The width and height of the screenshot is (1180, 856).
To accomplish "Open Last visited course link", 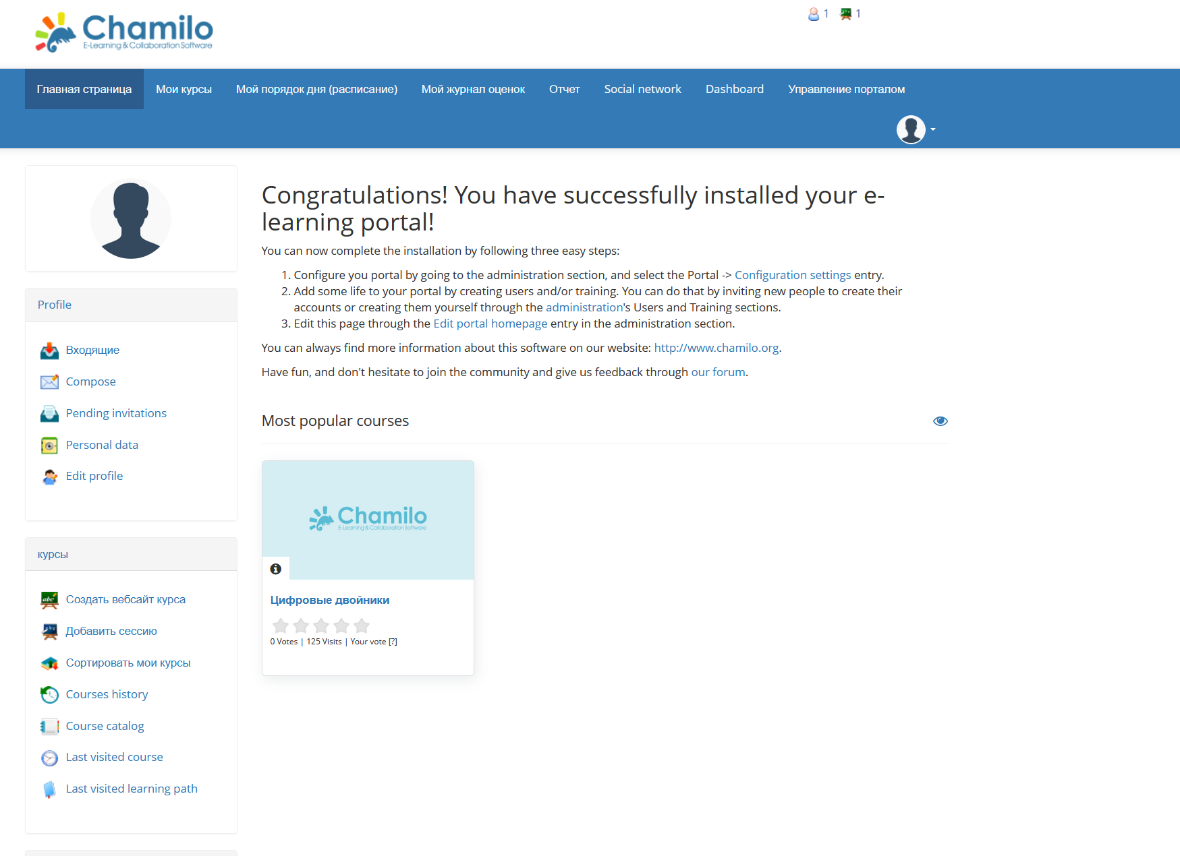I will click(x=114, y=757).
